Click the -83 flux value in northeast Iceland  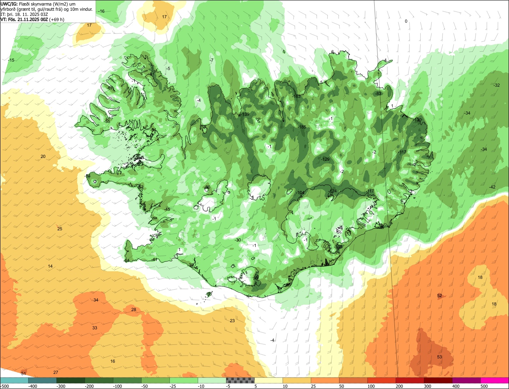tap(378, 93)
